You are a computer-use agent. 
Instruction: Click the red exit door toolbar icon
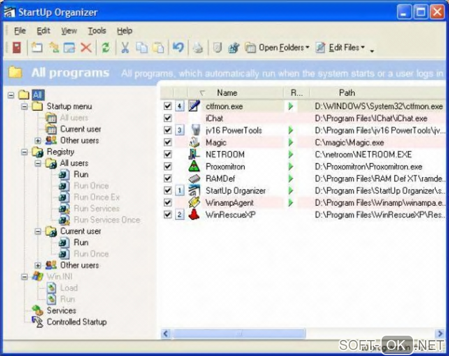tap(17, 48)
